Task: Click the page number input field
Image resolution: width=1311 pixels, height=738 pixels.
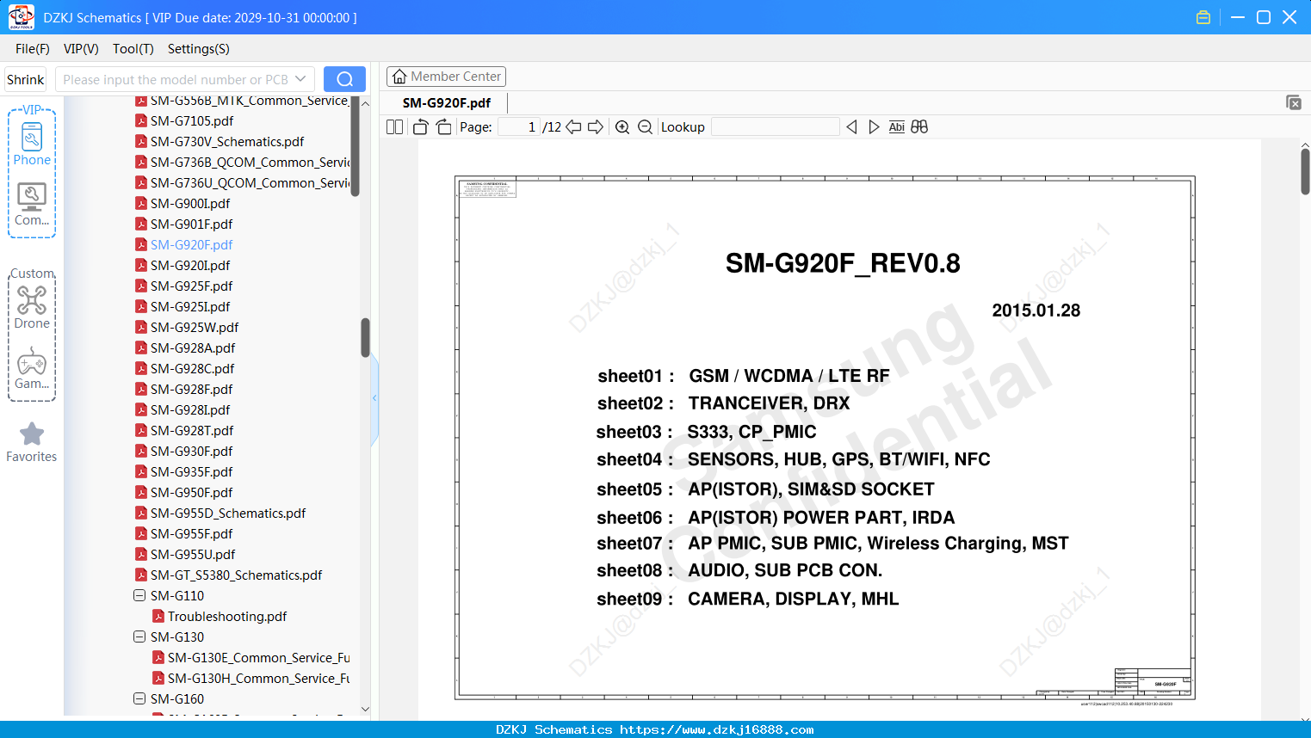Action: [518, 127]
